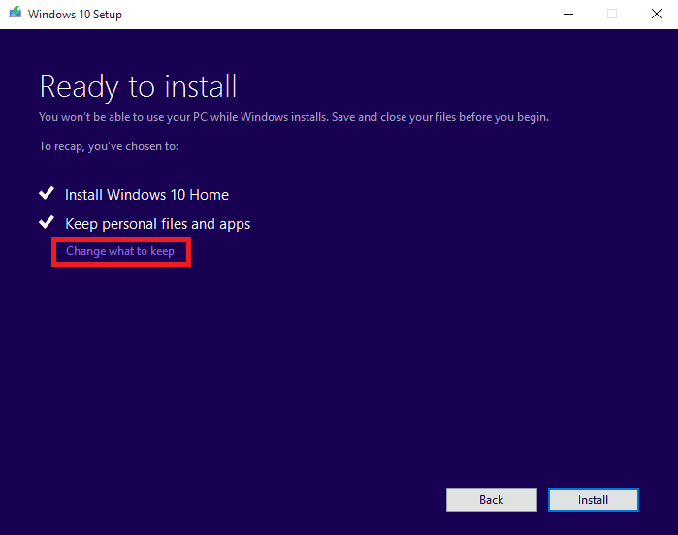
Task: Click 'Save and close your files' sentence
Action: click(440, 117)
